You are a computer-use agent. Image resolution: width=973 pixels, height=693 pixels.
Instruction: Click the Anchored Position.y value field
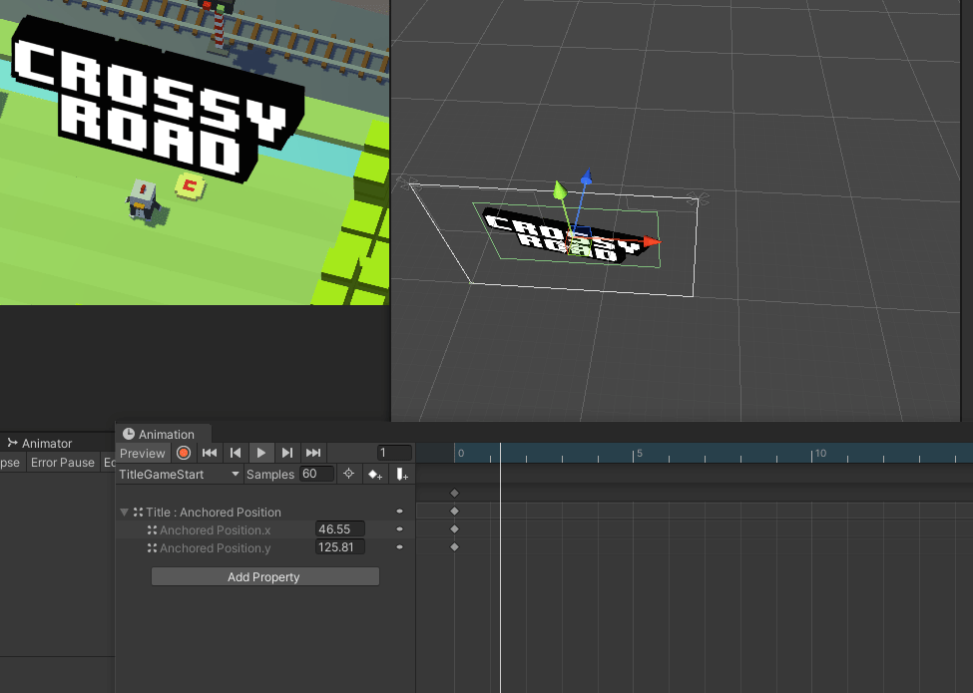click(x=339, y=547)
